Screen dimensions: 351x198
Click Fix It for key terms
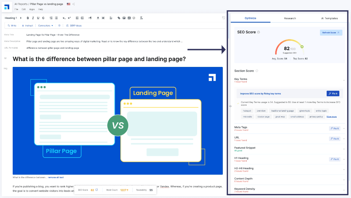(333, 94)
